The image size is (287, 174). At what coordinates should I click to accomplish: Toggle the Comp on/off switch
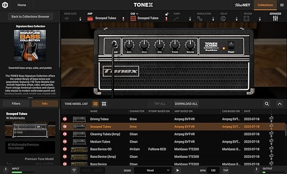(x=190, y=19)
